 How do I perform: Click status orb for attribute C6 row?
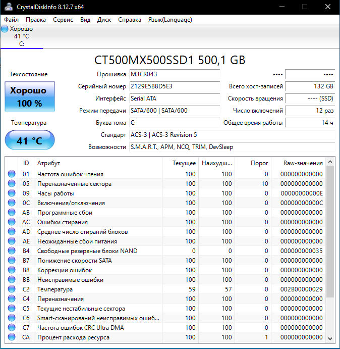(x=12, y=318)
